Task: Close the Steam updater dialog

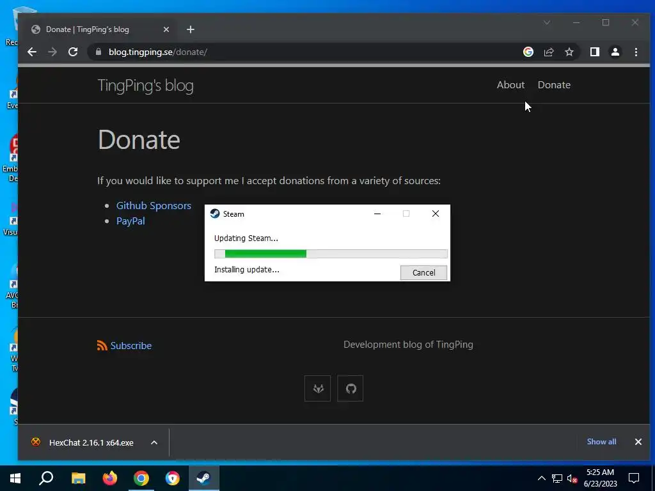Action: click(x=435, y=214)
